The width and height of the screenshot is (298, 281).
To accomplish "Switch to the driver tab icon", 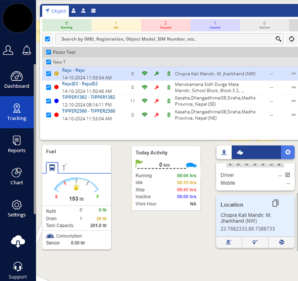I will [x=74, y=11].
